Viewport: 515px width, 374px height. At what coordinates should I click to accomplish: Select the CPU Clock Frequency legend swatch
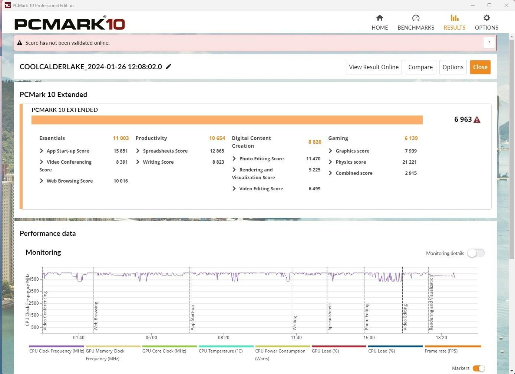click(56, 347)
